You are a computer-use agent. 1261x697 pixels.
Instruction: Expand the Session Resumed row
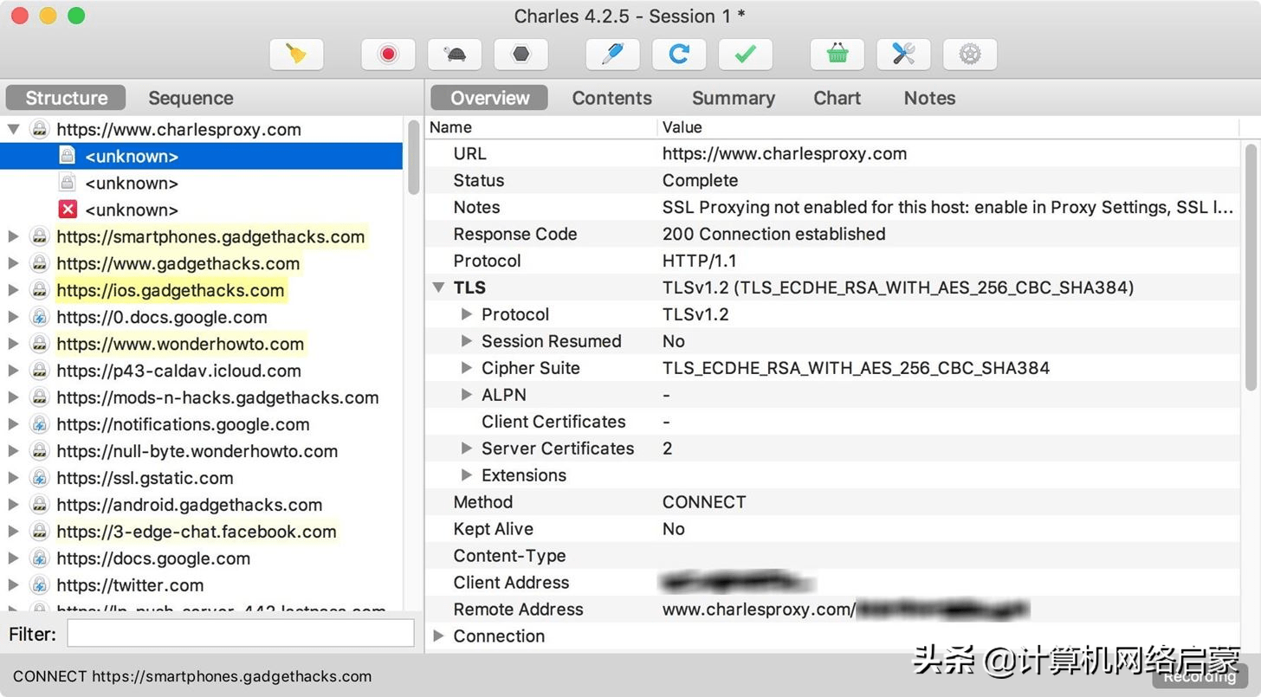click(467, 341)
